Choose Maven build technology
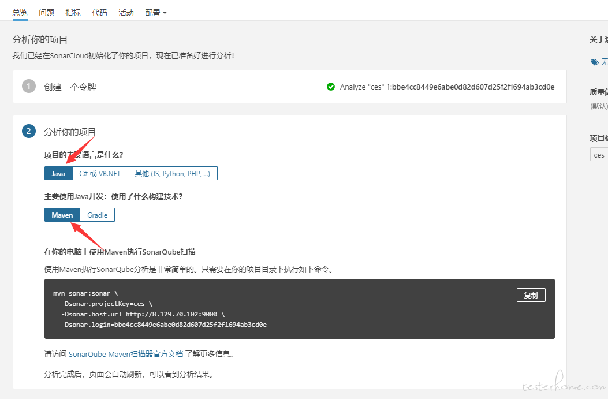The image size is (608, 399). 62,215
